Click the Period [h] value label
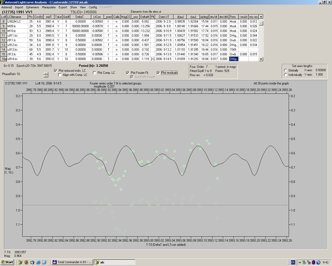Viewport: 332px width, 266px height. pyautogui.click(x=93, y=66)
